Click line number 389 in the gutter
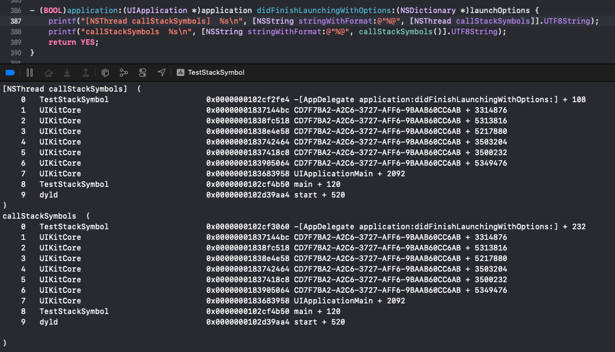This screenshot has width=615, height=352. pos(16,42)
